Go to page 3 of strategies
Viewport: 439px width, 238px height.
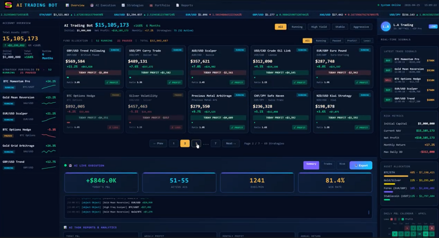click(x=196, y=144)
